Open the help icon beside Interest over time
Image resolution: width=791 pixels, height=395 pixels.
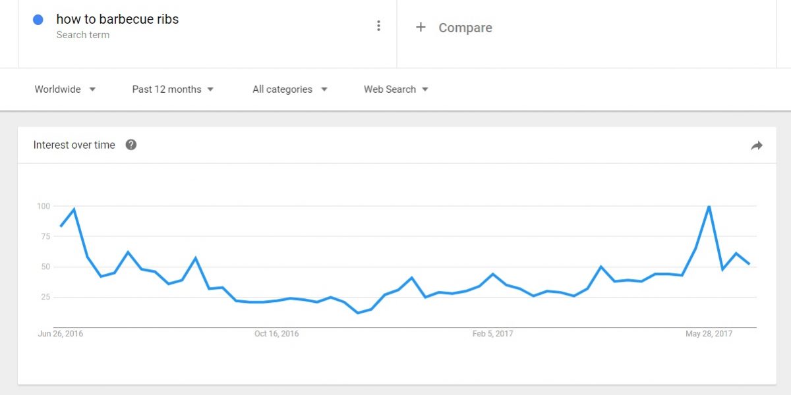point(131,145)
